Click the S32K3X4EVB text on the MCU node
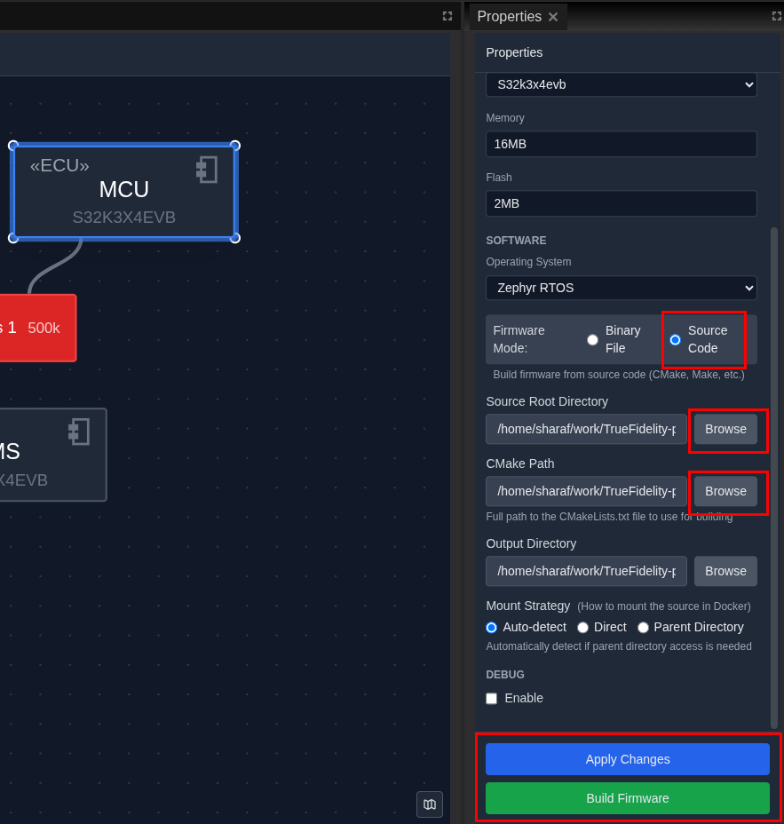784x824 pixels. click(x=124, y=218)
